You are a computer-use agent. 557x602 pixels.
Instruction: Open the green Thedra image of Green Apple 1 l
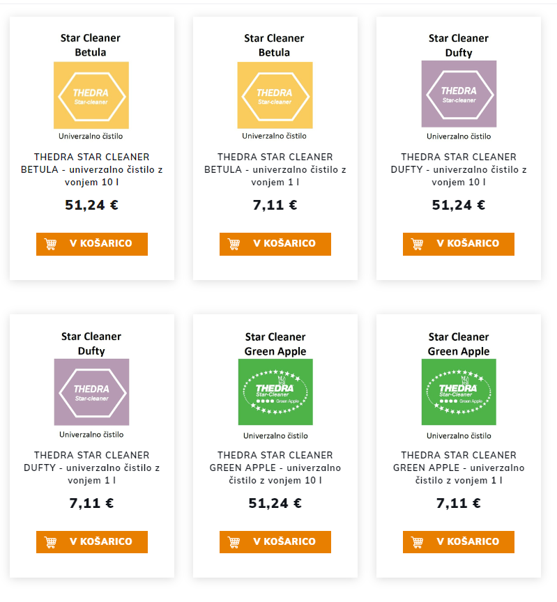459,392
